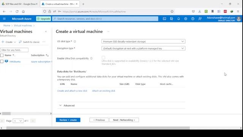The height and width of the screenshot is (137, 243).
Task: Click the VMUbuntu virtual machine icon
Action: tap(6, 61)
